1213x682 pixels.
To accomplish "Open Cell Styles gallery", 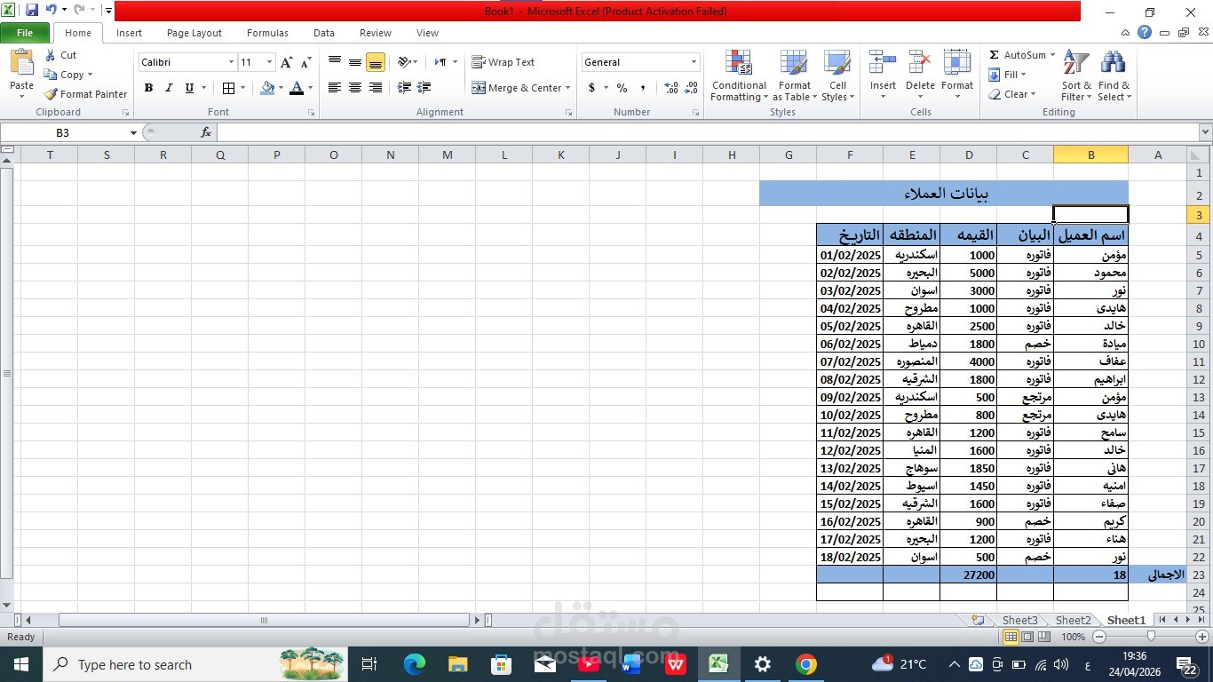I will pyautogui.click(x=837, y=76).
